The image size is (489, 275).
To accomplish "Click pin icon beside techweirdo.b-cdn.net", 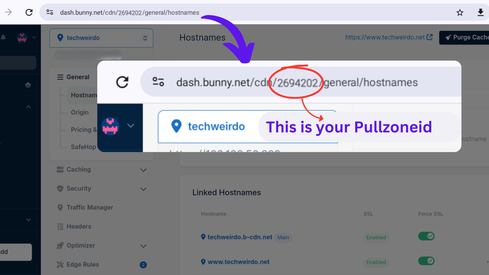I will tap(203, 237).
